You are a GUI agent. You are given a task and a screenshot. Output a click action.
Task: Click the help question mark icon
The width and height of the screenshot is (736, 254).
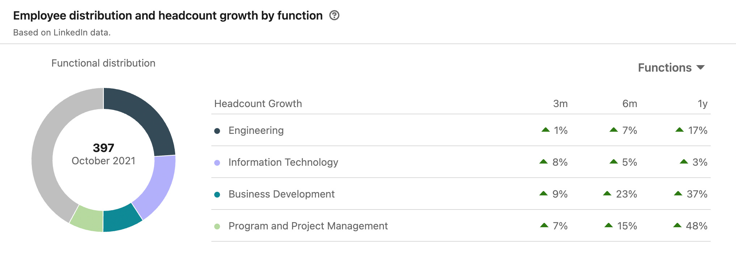(334, 16)
